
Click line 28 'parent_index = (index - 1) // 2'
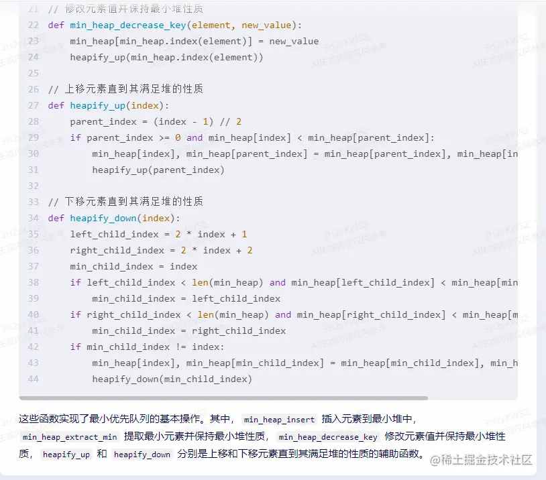(x=156, y=121)
